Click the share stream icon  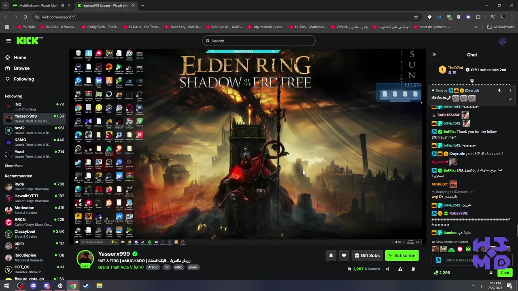pyautogui.click(x=387, y=269)
